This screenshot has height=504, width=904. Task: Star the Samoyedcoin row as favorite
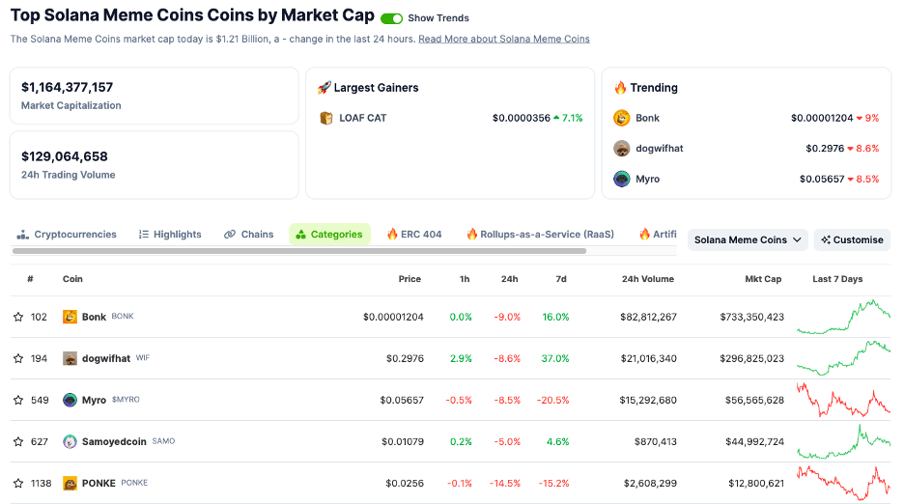[17, 441]
